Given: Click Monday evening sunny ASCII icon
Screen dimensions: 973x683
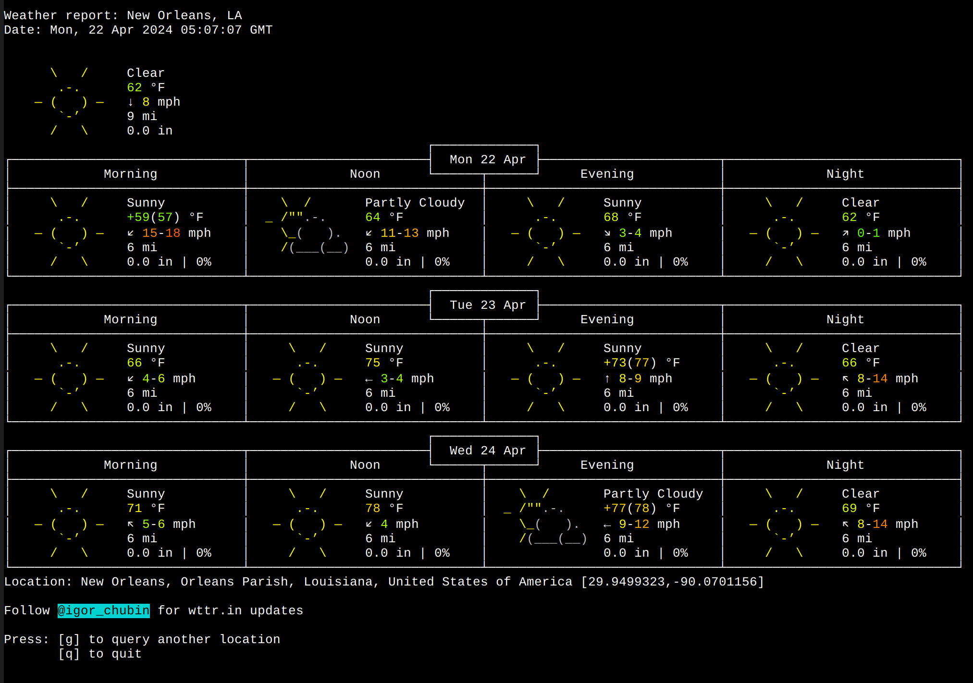Looking at the screenshot, I should pos(546,232).
